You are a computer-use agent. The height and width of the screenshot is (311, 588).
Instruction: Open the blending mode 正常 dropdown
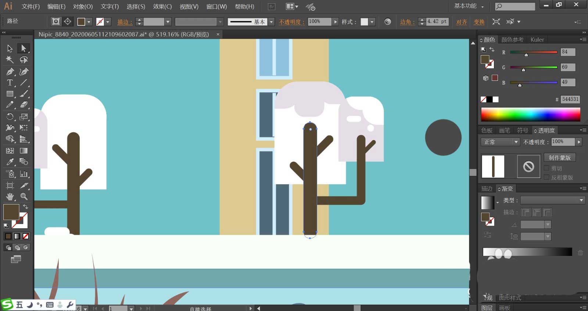[500, 142]
